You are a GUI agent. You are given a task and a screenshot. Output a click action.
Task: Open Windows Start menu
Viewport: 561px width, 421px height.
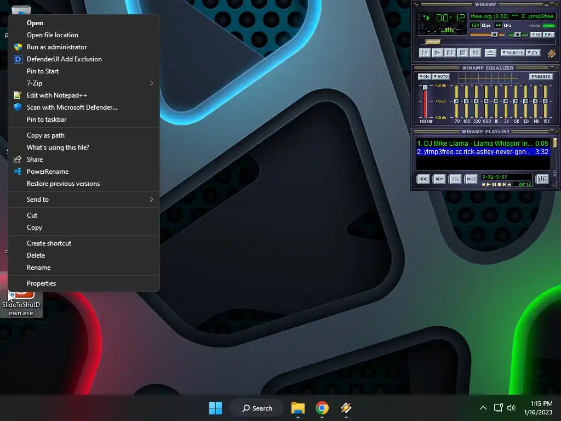[x=215, y=408]
